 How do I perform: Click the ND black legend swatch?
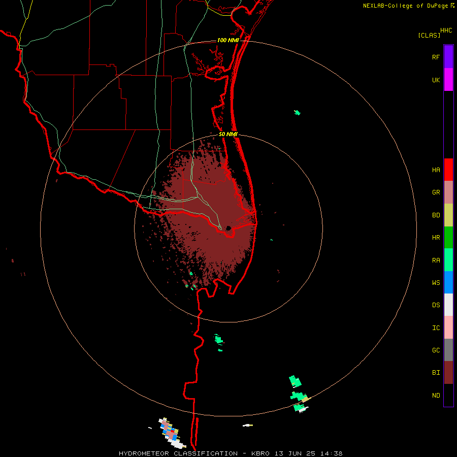pyautogui.click(x=448, y=395)
